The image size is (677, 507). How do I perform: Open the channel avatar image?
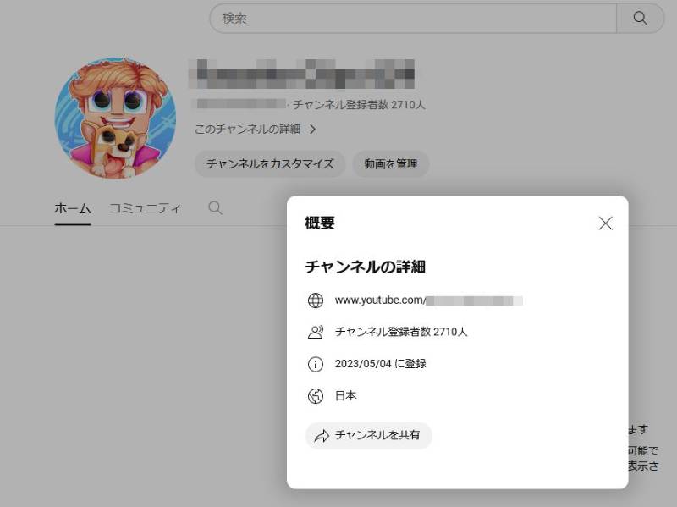point(115,118)
